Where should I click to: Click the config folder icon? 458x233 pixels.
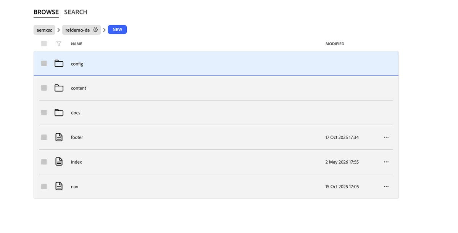pyautogui.click(x=59, y=64)
